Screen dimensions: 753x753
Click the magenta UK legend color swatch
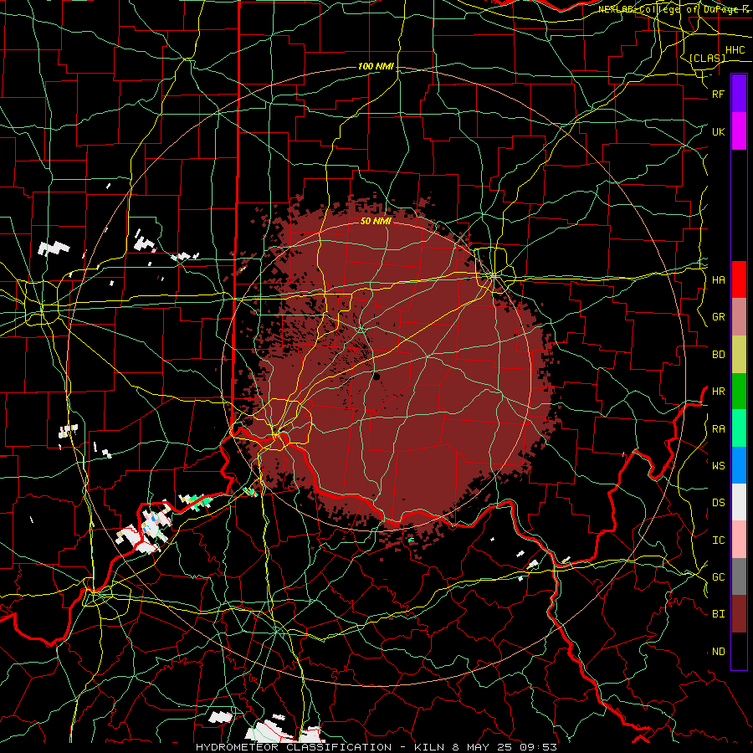pos(739,131)
